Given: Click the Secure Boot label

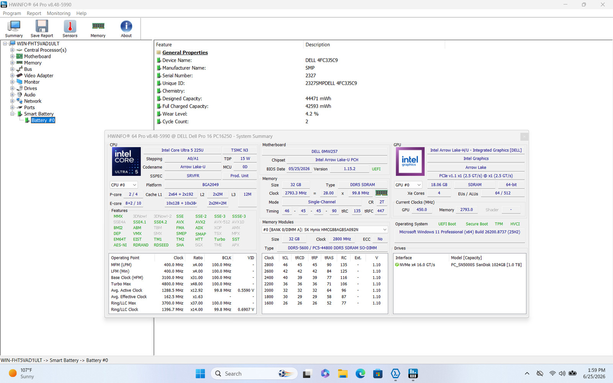Looking at the screenshot, I should click(x=477, y=224).
